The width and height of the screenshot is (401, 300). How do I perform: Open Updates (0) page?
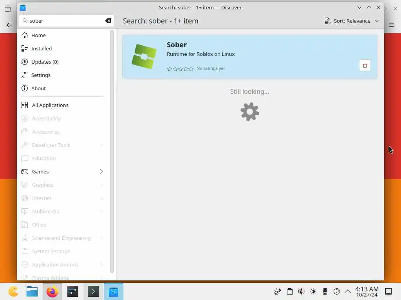62,62
